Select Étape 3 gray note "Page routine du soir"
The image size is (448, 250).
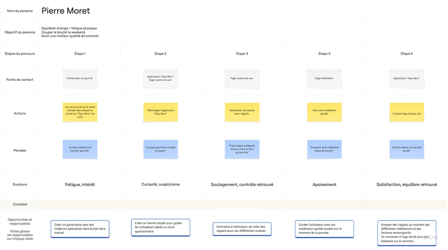[242, 78]
